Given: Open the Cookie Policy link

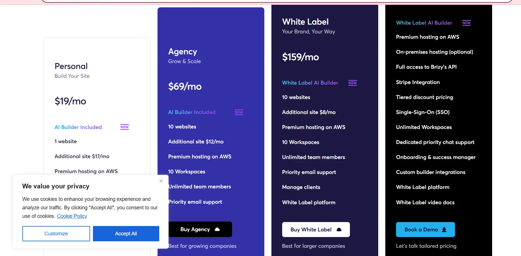Looking at the screenshot, I should (x=72, y=216).
